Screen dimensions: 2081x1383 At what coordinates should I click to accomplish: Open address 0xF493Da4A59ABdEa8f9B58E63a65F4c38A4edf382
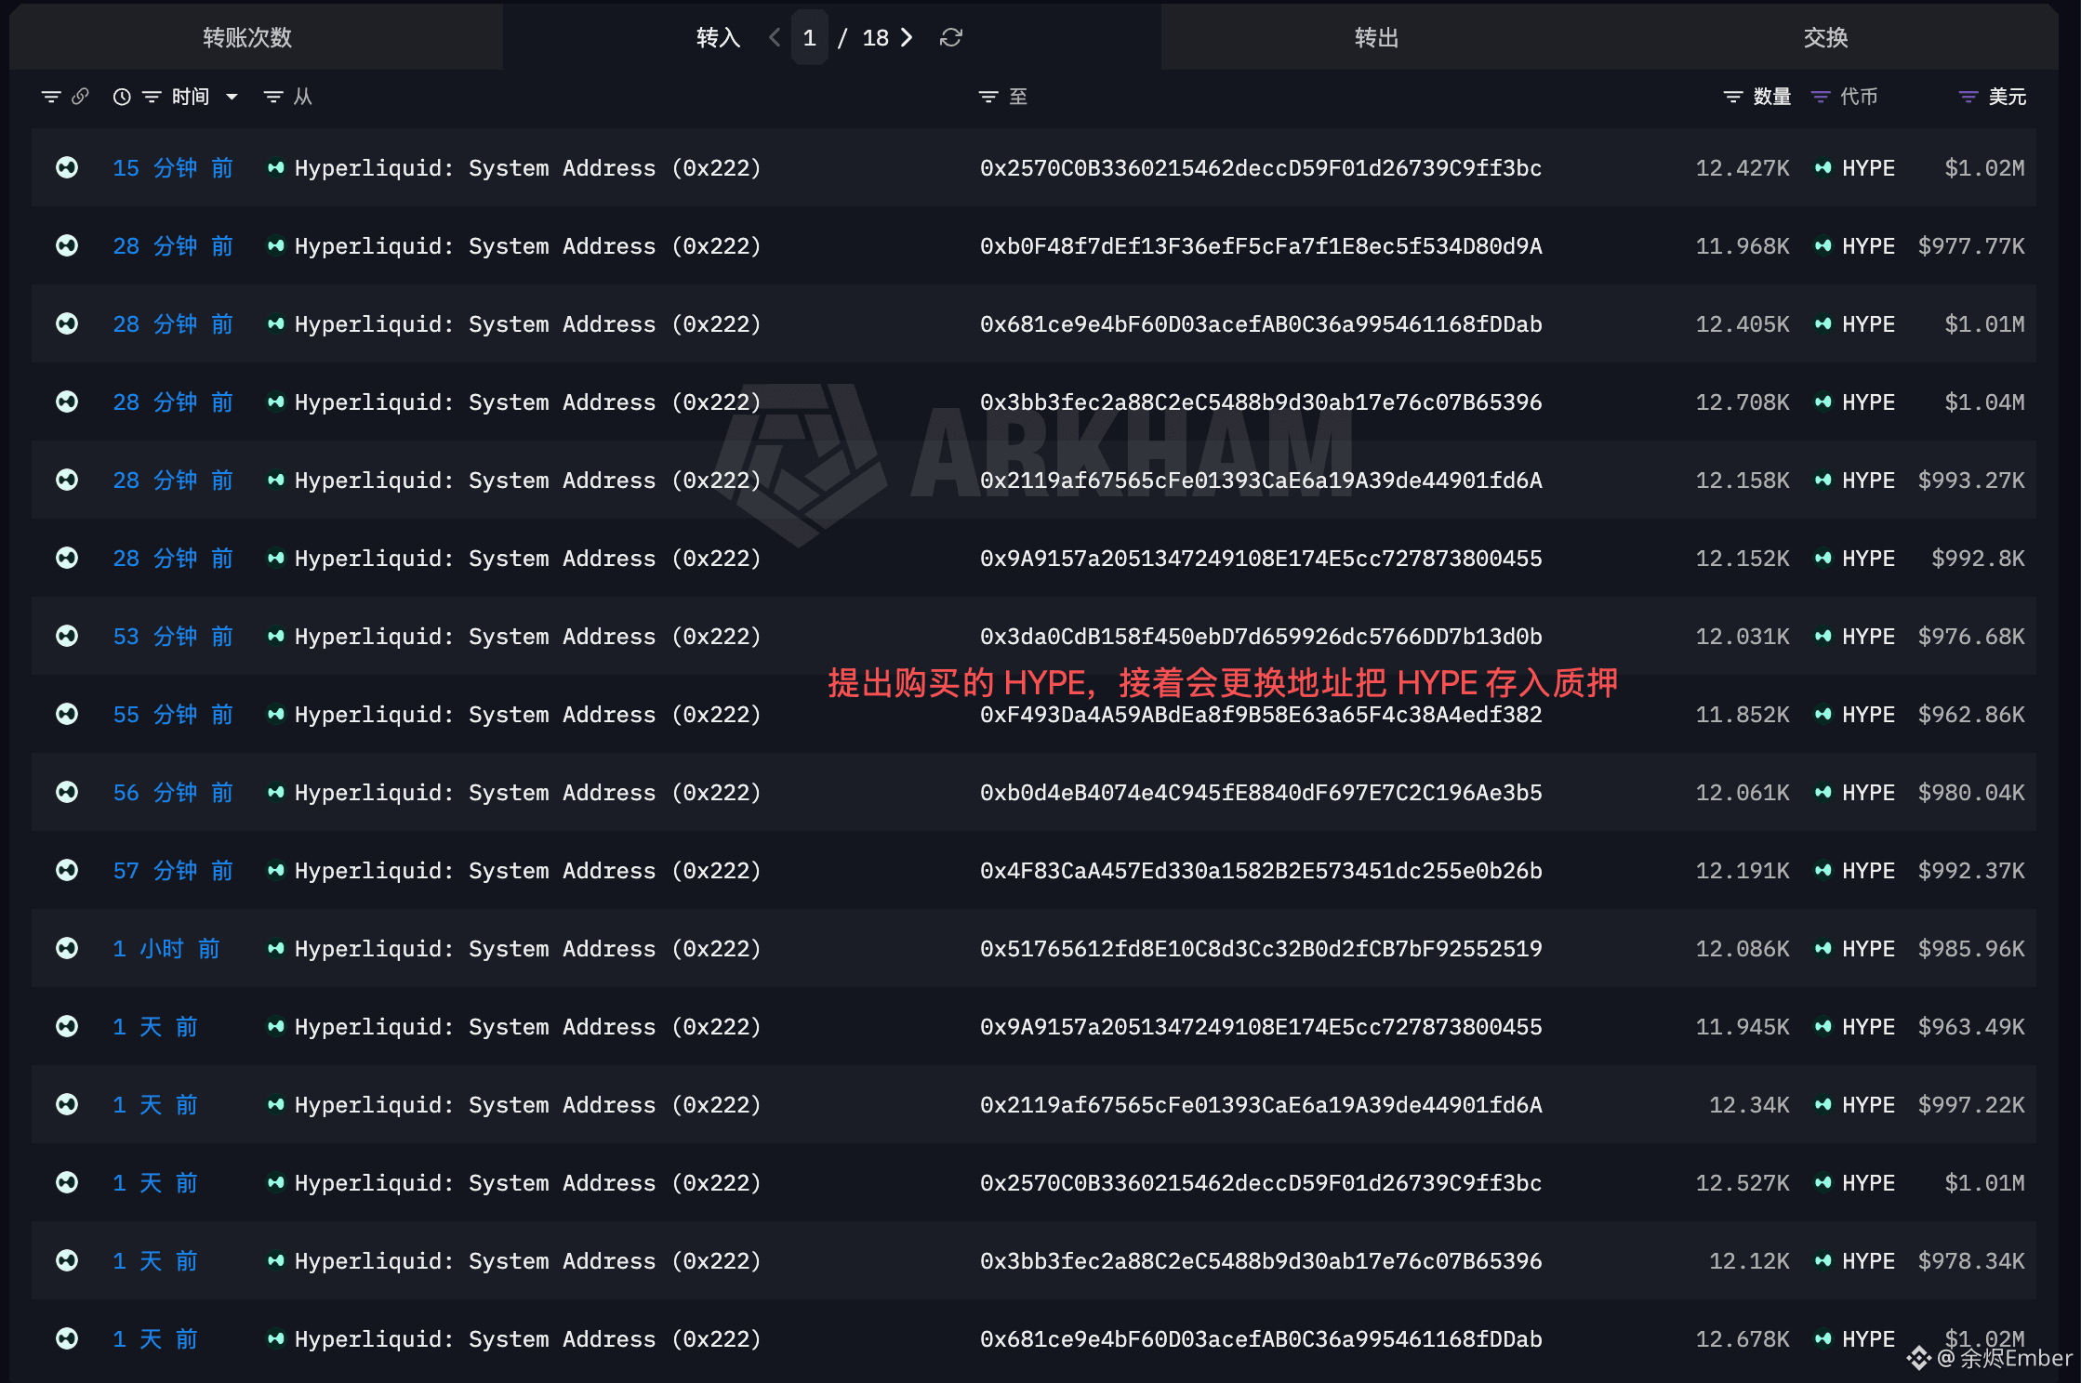(1261, 714)
